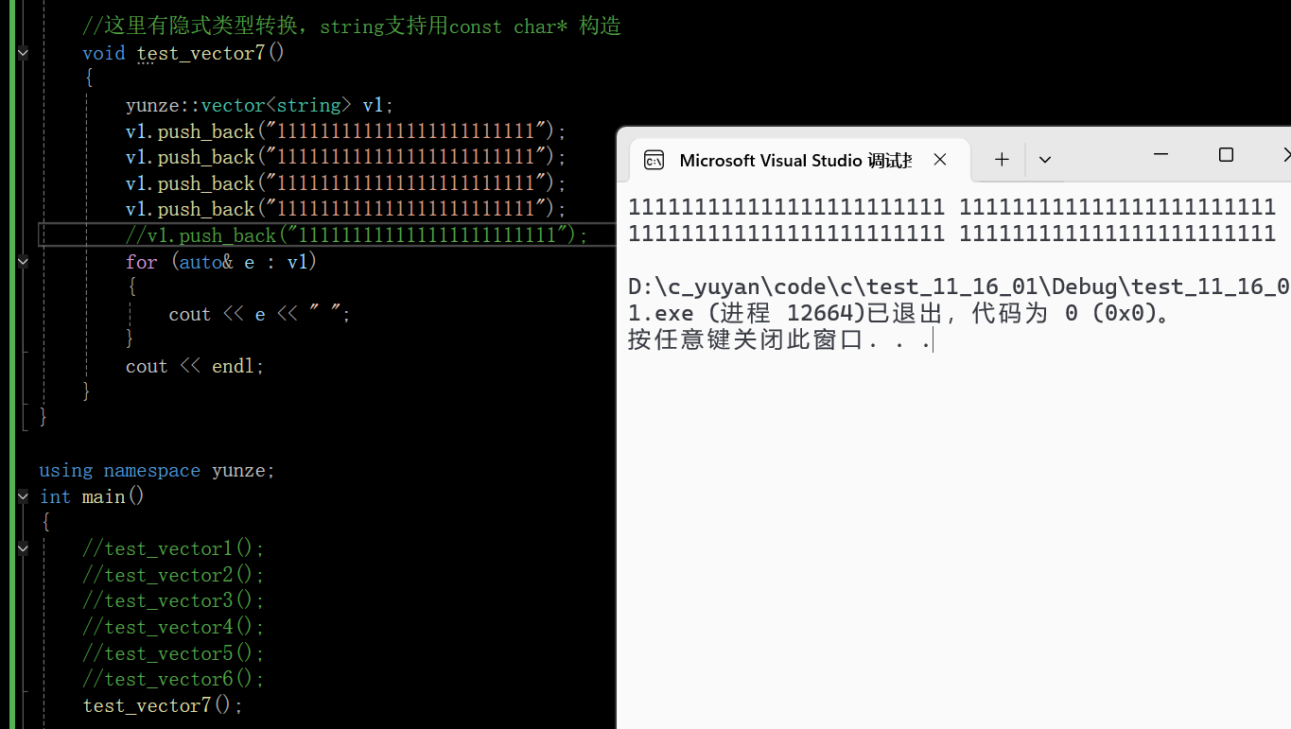This screenshot has width=1291, height=729.
Task: Collapse the main function body
Action: pyautogui.click(x=22, y=495)
